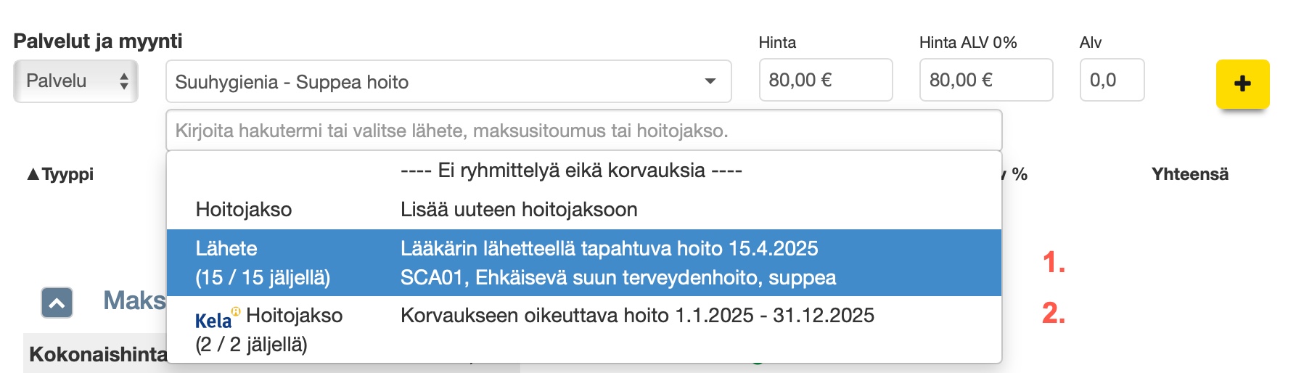Click the yellow plus add button

(1242, 84)
